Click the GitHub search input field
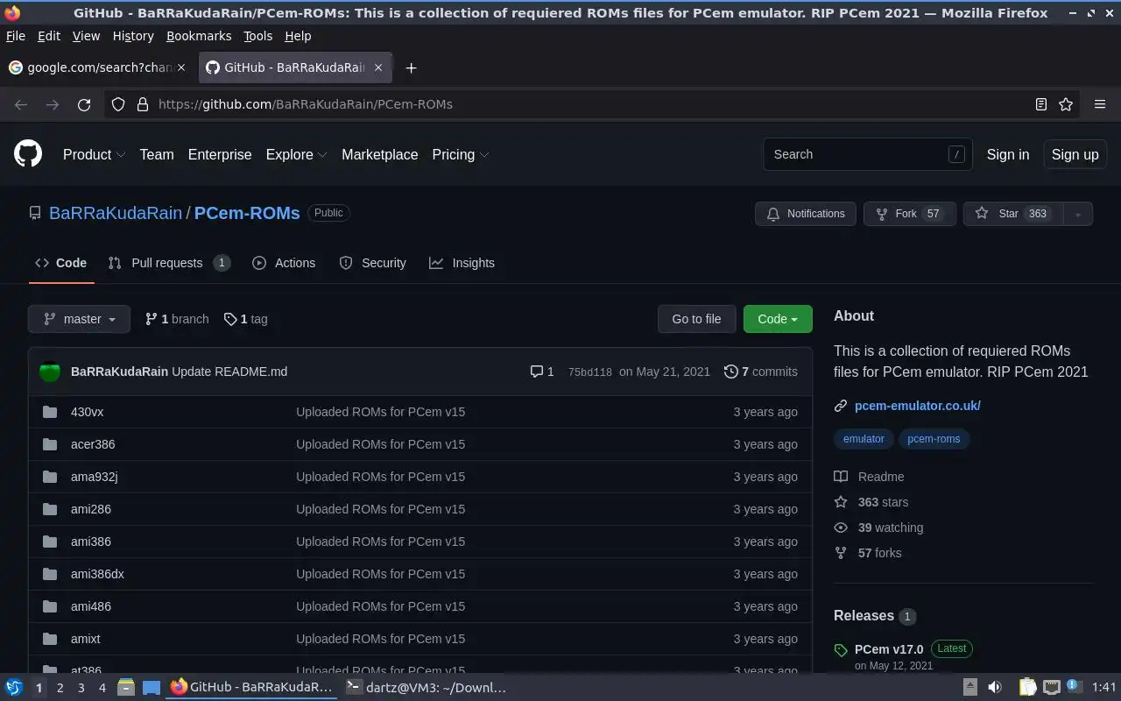 coord(867,154)
